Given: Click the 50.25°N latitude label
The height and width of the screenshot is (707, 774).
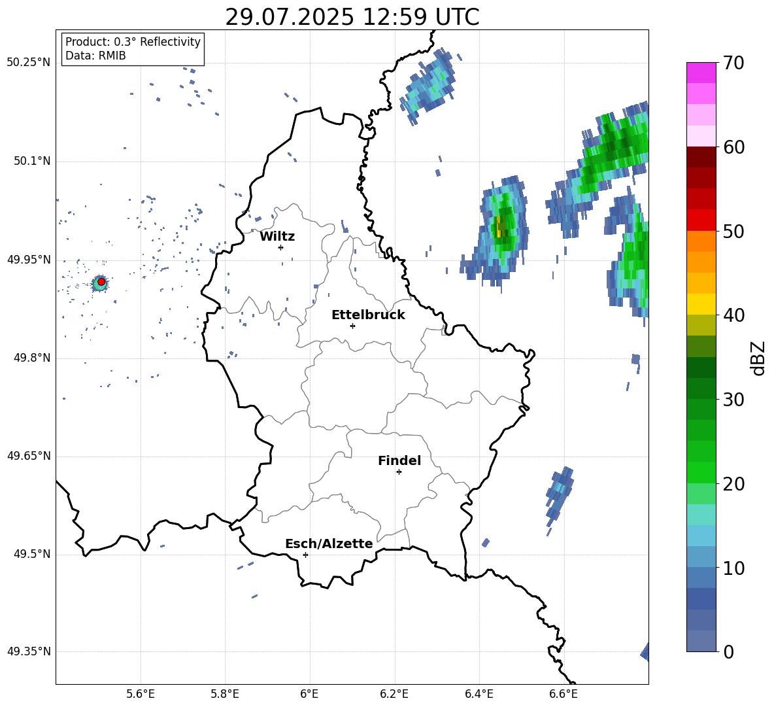Looking at the screenshot, I should (x=29, y=63).
